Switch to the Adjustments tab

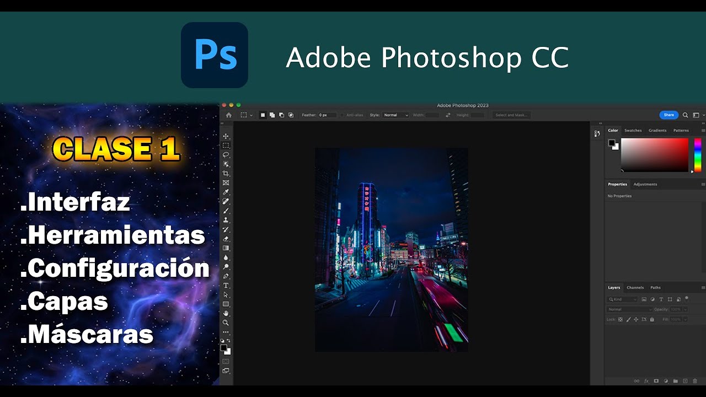click(645, 184)
